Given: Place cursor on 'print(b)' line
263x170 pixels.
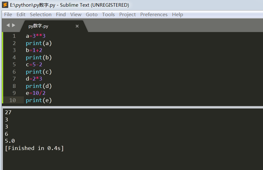Looking at the screenshot, I should [x=39, y=57].
